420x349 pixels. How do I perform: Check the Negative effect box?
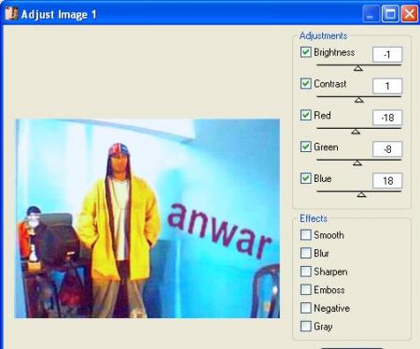click(x=305, y=308)
